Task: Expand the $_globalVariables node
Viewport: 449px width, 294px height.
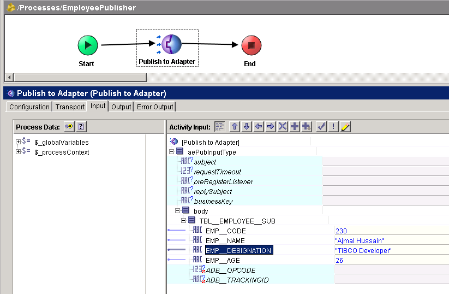Action: [x=18, y=142]
